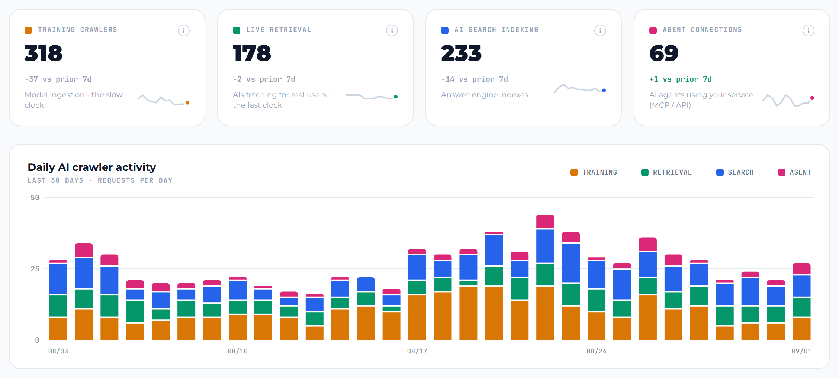Click the Live Retrieval sparkline

(x=372, y=97)
